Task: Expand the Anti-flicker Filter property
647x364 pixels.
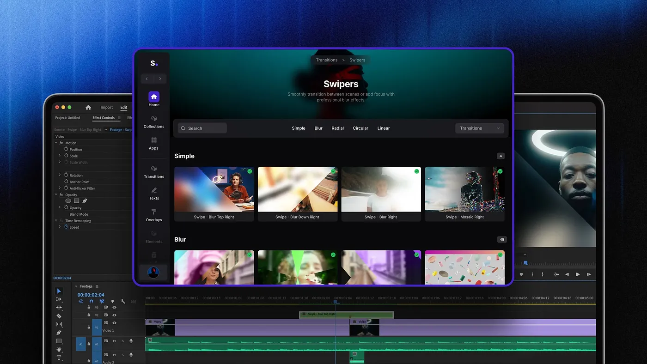Action: tap(60, 188)
